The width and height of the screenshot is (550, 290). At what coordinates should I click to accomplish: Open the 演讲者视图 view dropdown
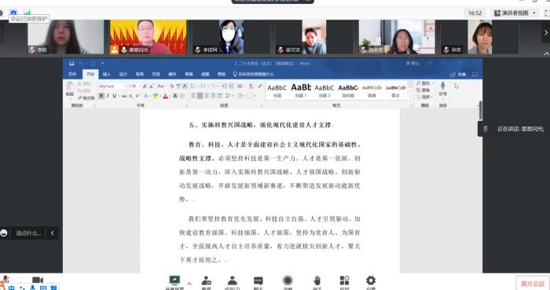click(515, 13)
